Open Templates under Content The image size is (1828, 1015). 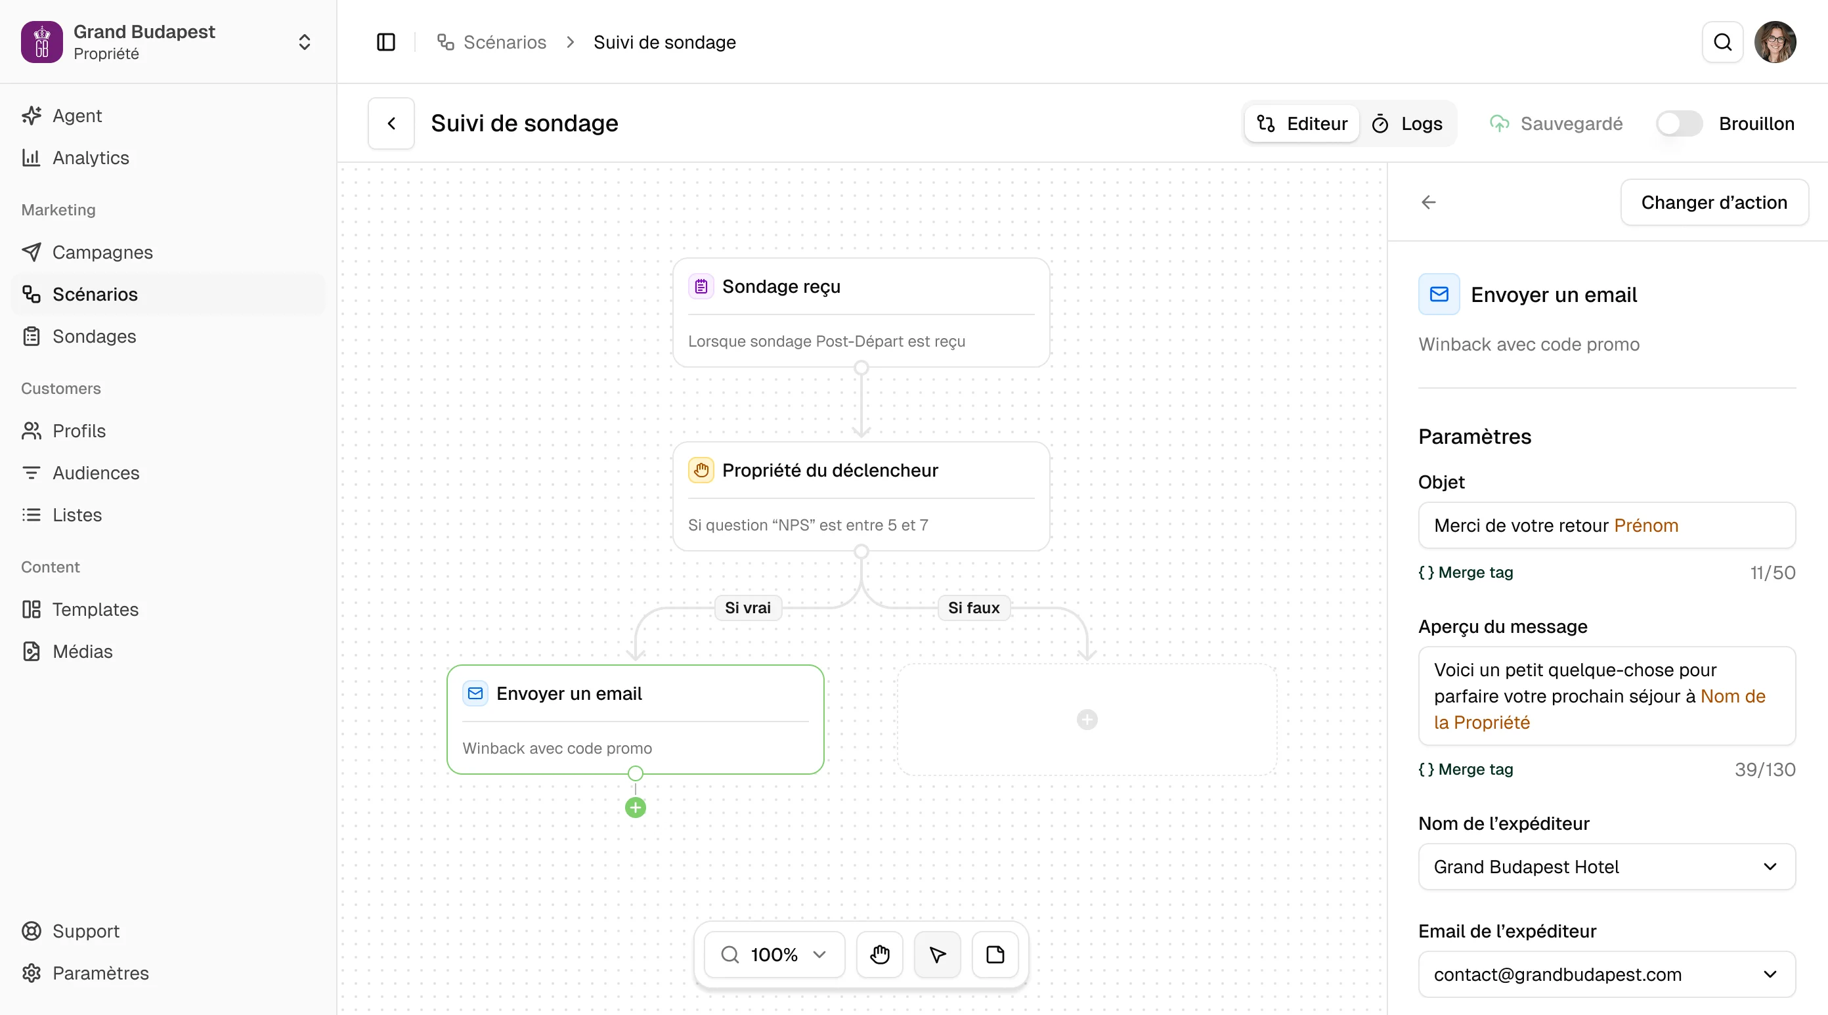167,609
